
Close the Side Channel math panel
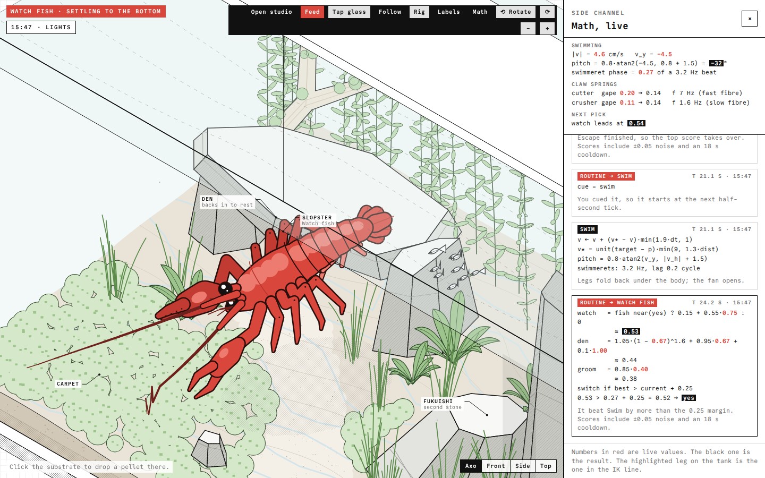pyautogui.click(x=750, y=19)
